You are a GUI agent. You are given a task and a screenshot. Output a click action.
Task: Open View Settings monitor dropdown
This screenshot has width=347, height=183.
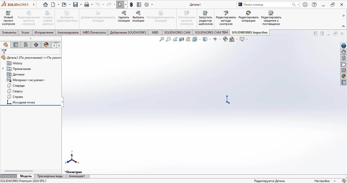(x=247, y=39)
